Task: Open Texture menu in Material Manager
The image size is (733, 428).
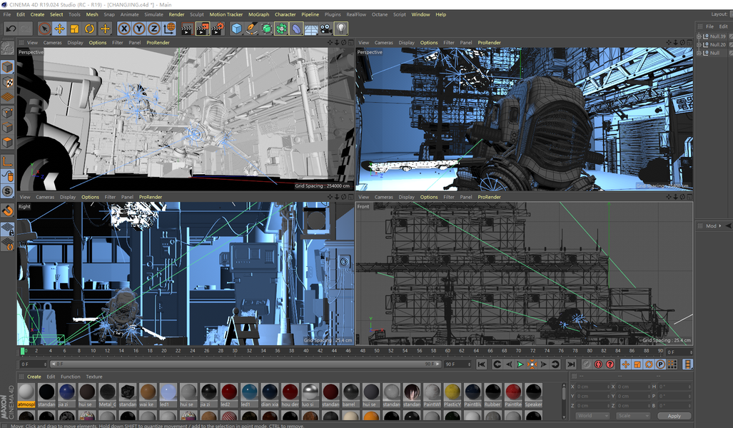Action: 94,377
